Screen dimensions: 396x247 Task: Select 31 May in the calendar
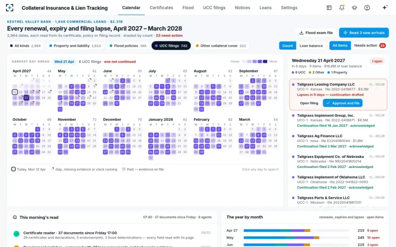coord(60,109)
